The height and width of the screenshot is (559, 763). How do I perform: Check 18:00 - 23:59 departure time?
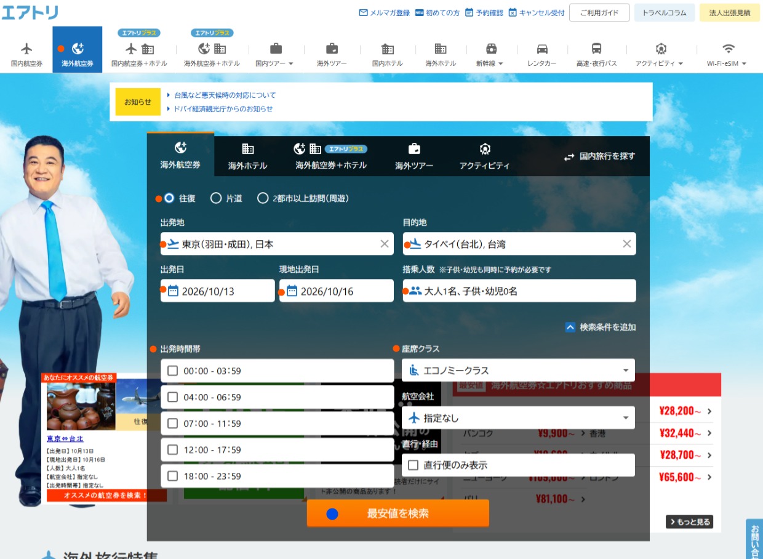[172, 476]
